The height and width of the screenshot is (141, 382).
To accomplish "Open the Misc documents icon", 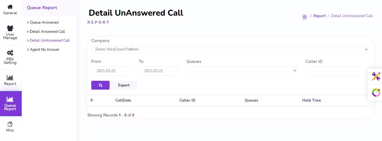I will tap(10, 124).
